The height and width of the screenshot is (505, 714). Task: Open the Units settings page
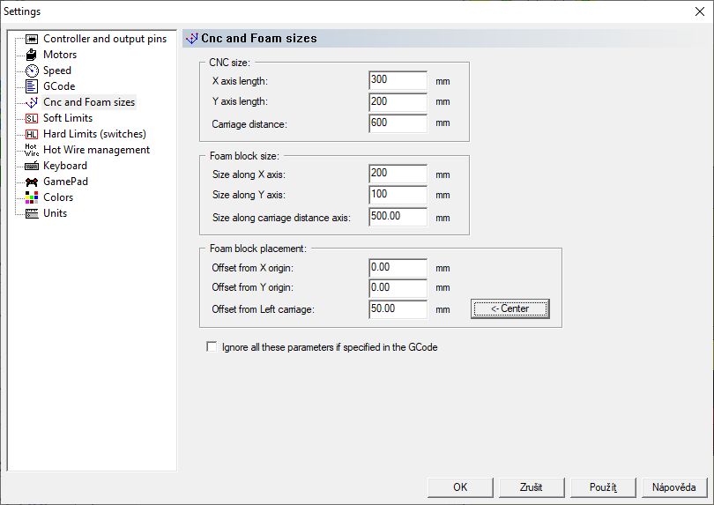(x=55, y=213)
